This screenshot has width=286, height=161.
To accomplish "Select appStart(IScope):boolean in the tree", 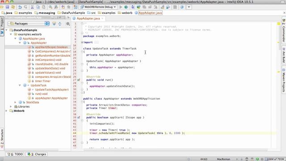I will pos(51,47).
